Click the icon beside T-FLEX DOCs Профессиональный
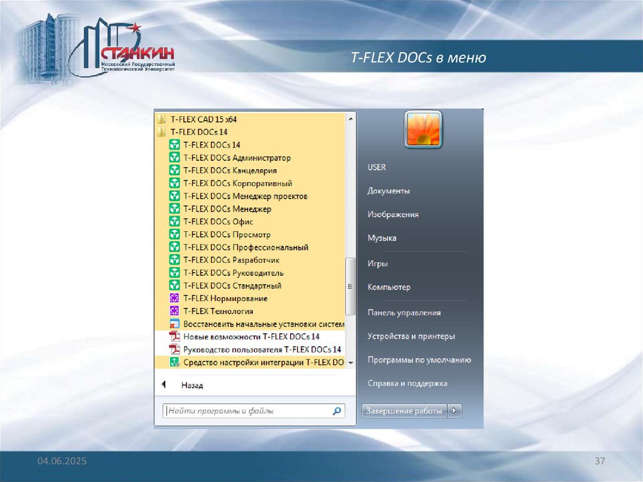Image resolution: width=643 pixels, height=482 pixels. pos(175,247)
